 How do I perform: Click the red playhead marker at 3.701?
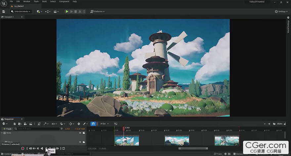124,129
